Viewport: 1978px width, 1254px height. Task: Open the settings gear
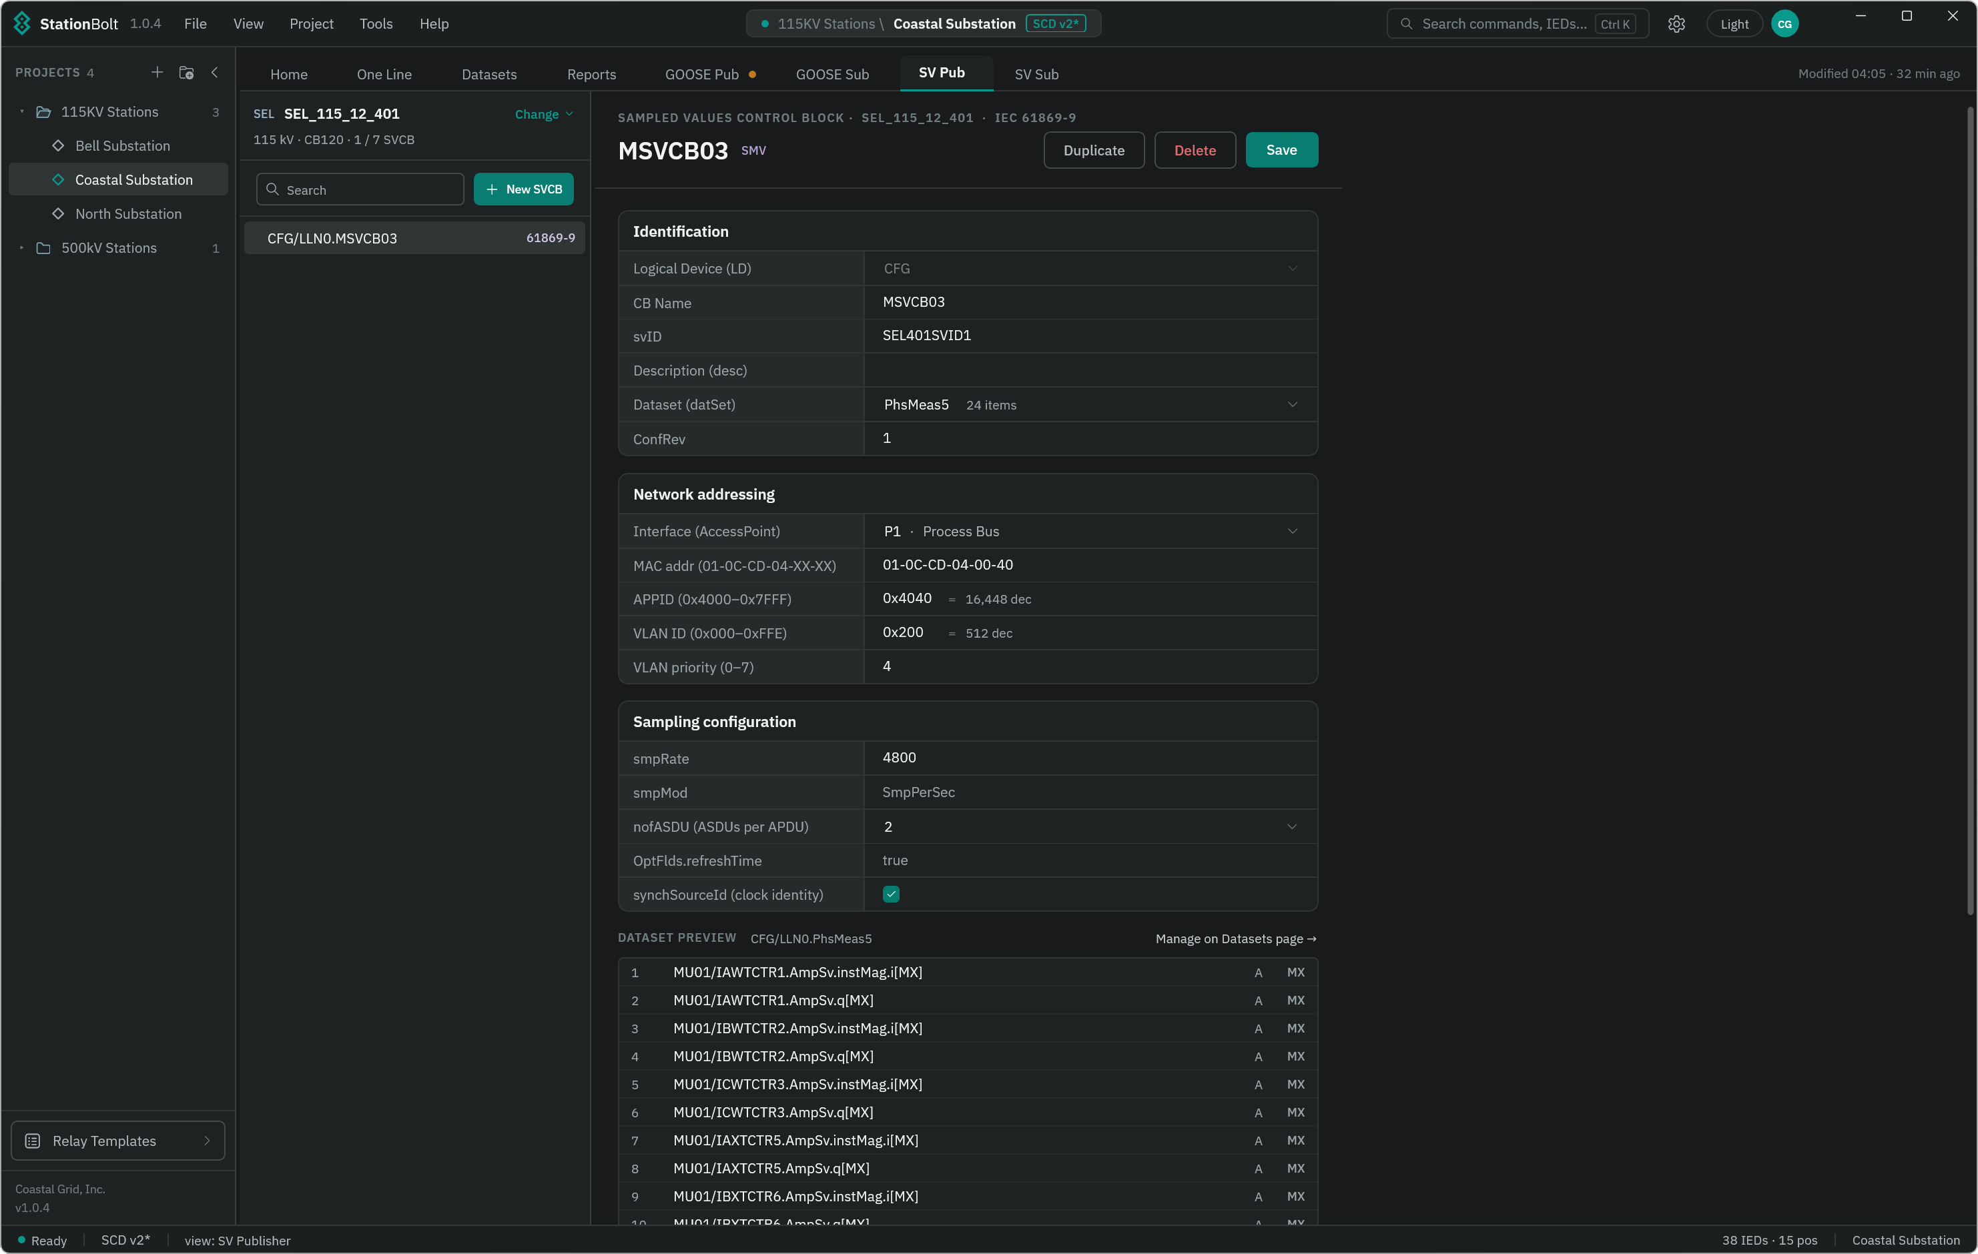pyautogui.click(x=1676, y=24)
